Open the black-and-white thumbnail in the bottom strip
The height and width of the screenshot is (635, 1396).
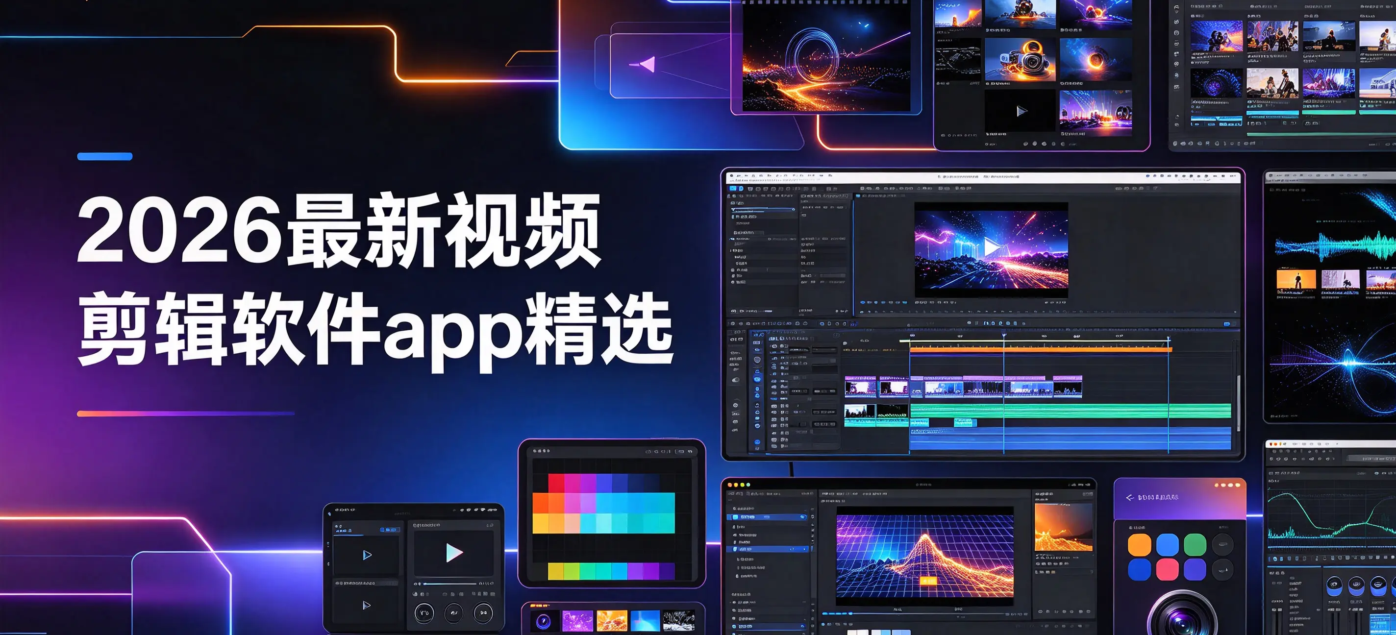679,621
